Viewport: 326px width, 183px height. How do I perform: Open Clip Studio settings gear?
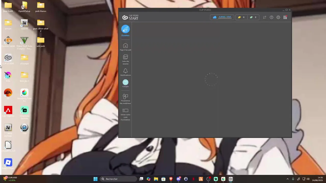pyautogui.click(x=278, y=17)
